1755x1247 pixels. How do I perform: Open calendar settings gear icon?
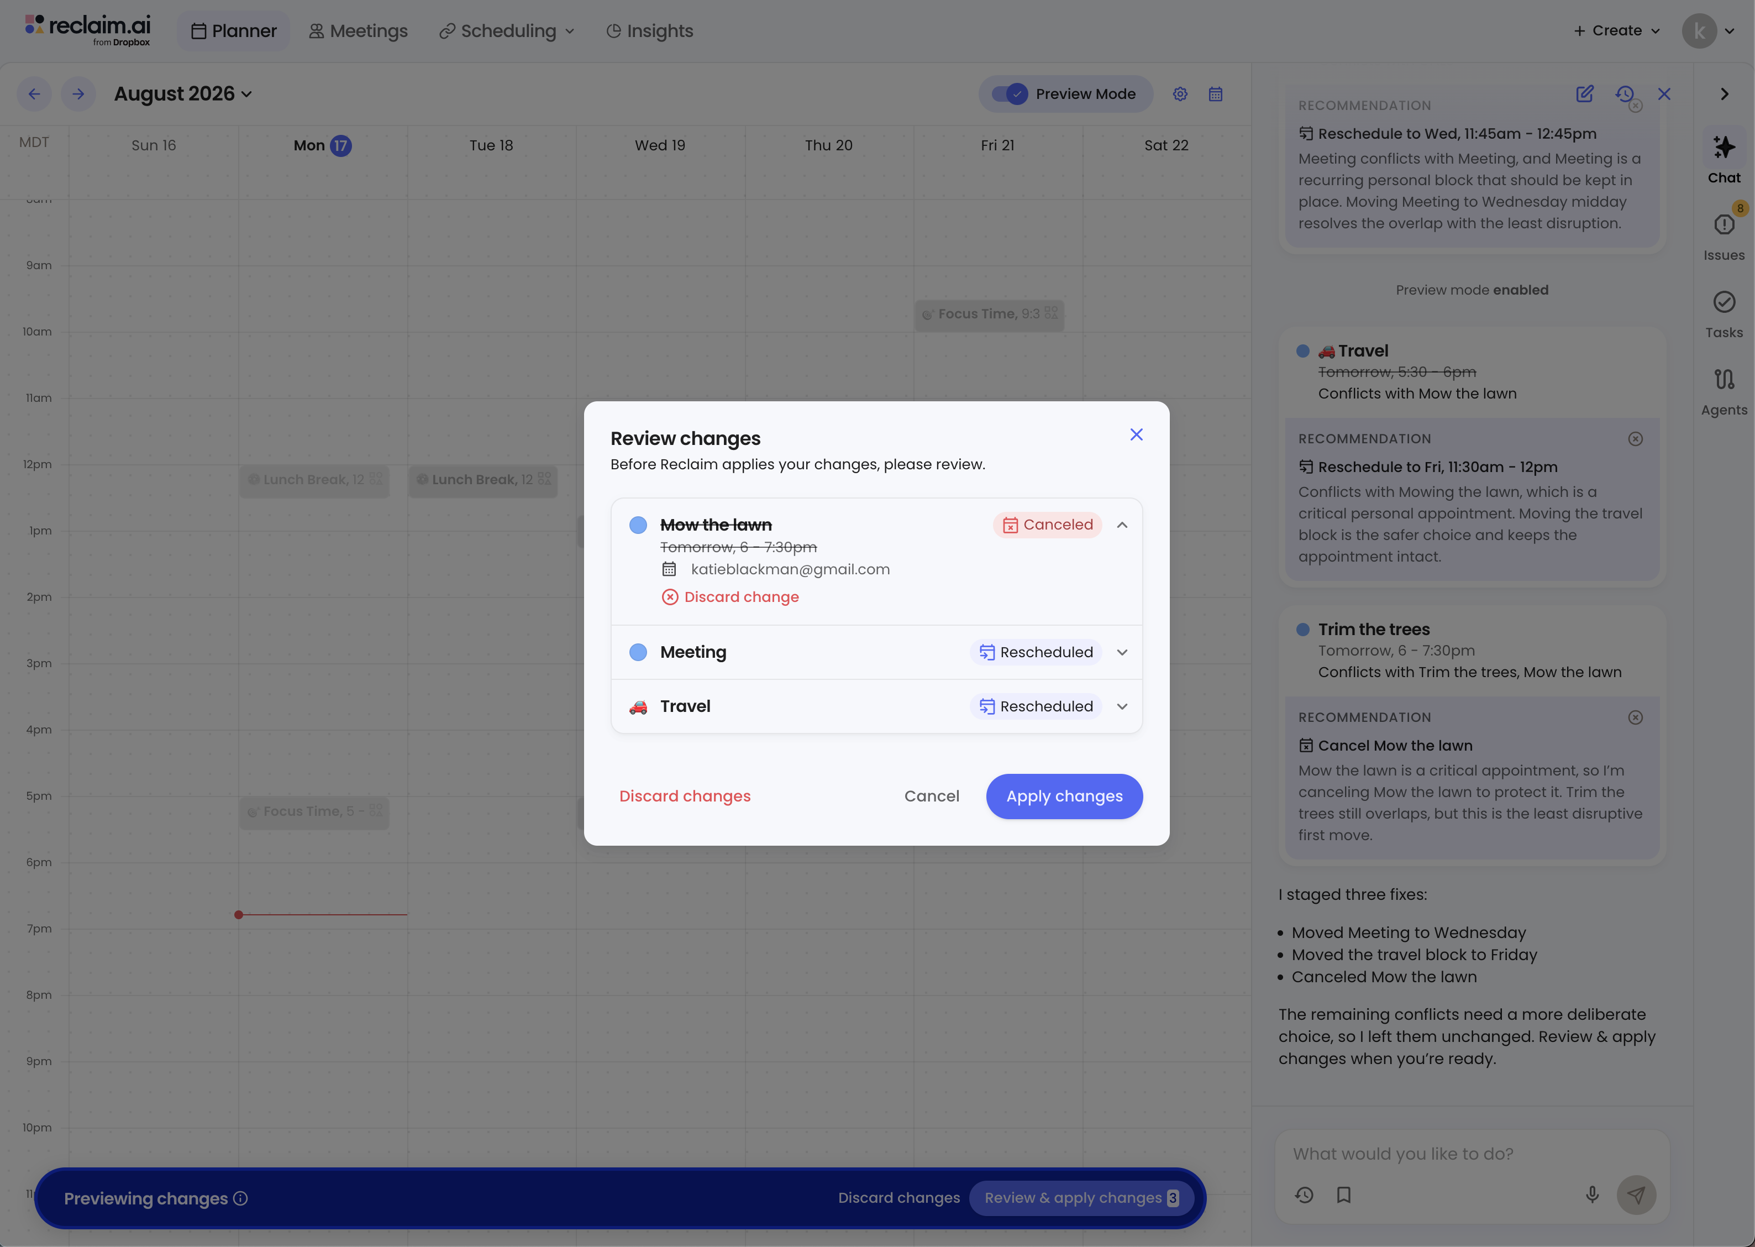[1180, 95]
